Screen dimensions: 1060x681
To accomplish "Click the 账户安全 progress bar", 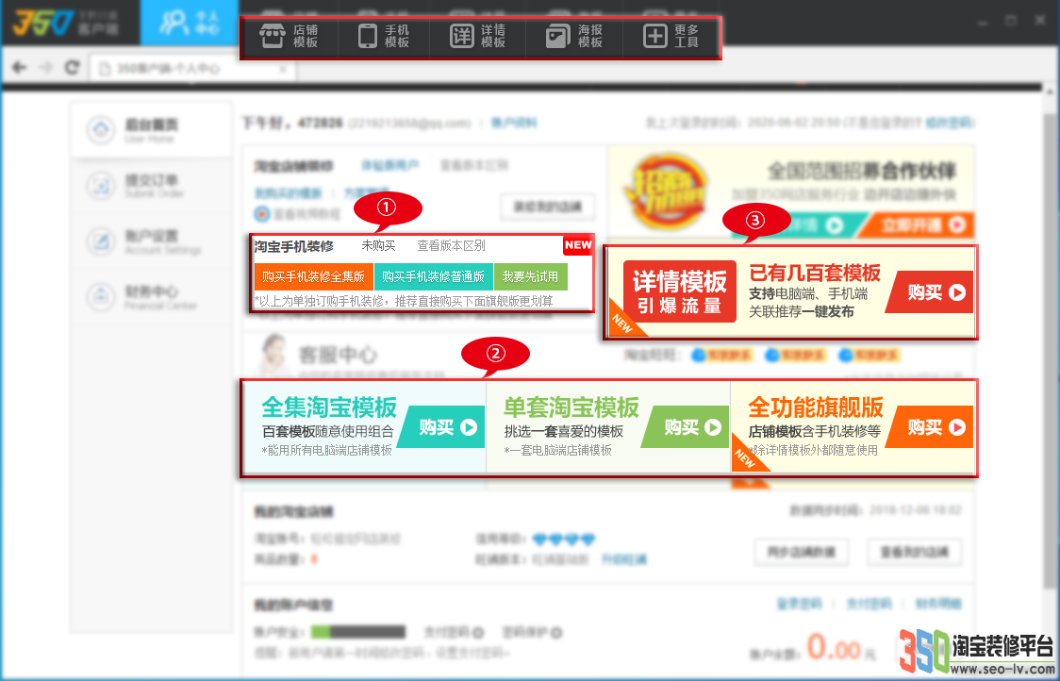I will (358, 632).
